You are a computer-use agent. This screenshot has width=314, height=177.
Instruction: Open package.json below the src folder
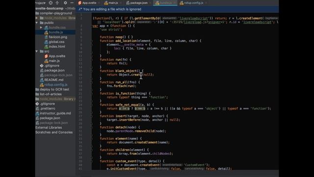point(54,70)
